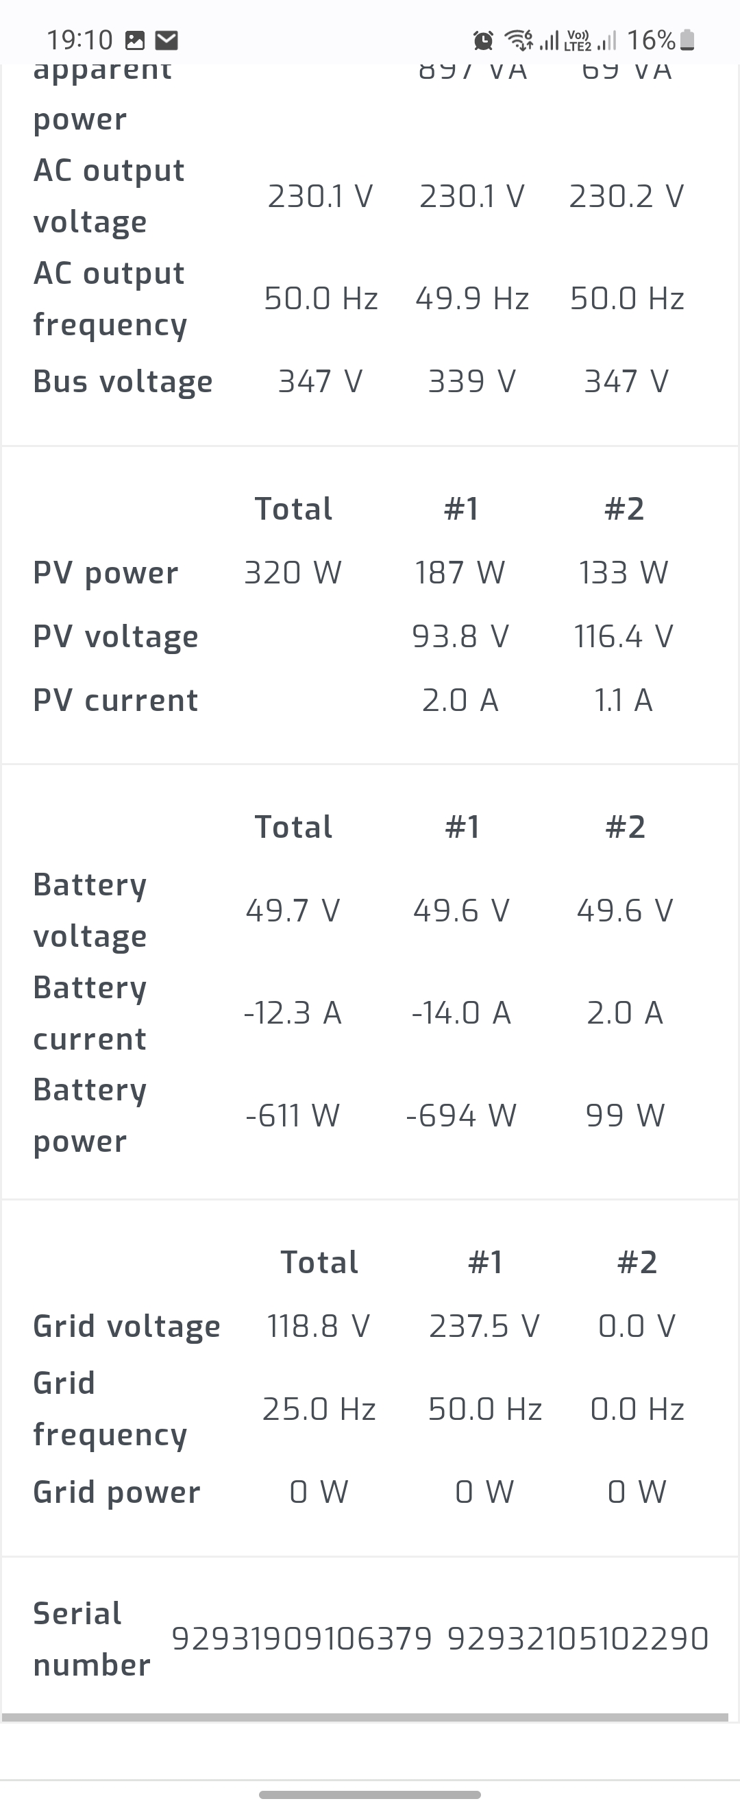This screenshot has width=740, height=1810.
Task: Tap the Grid frequency total value 25.0 Hz
Action: (x=319, y=1409)
